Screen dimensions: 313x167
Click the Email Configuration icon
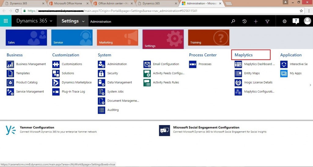point(147,64)
